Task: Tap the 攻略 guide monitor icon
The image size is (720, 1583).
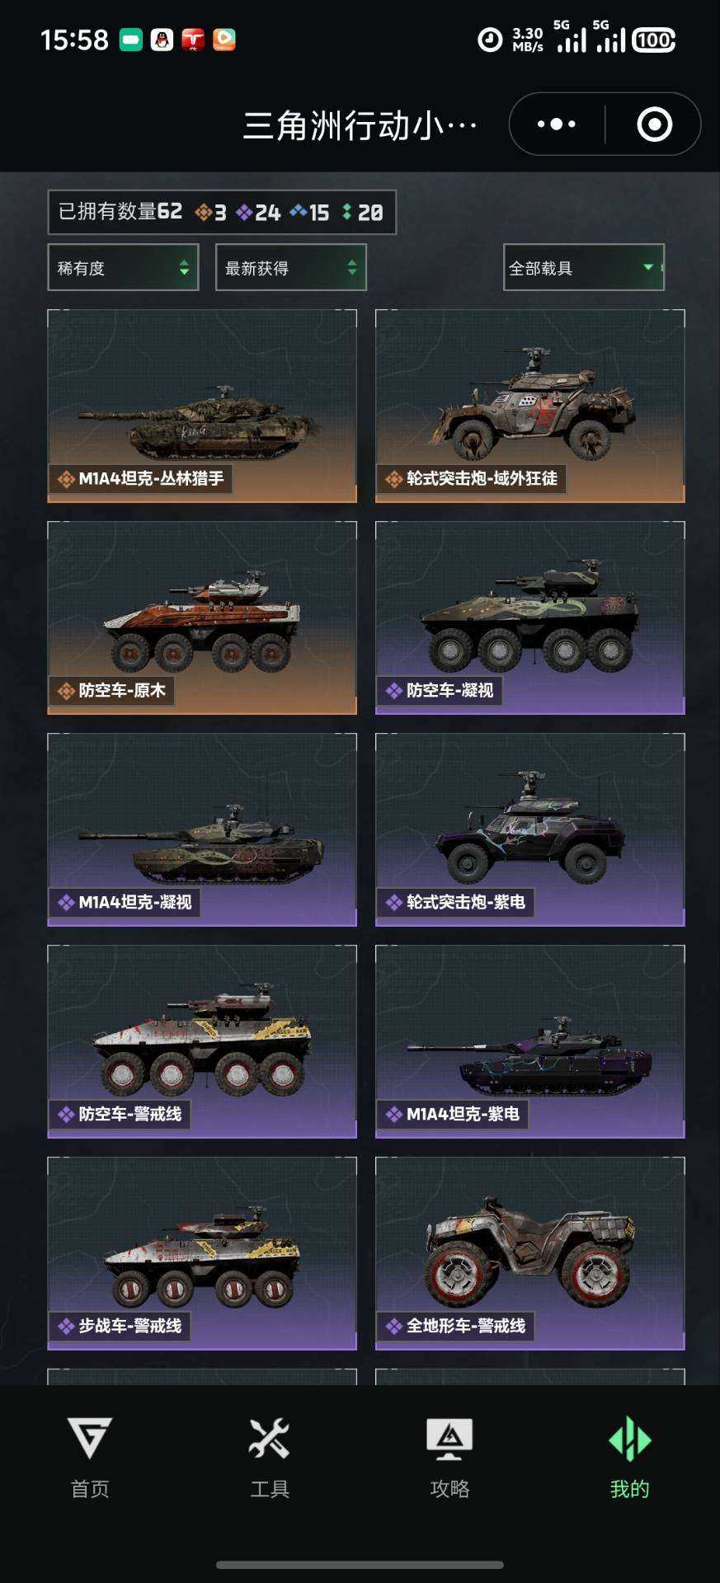Action: [449, 1438]
